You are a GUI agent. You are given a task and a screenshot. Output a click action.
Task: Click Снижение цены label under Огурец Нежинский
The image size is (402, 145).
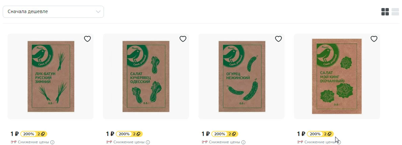224,142
